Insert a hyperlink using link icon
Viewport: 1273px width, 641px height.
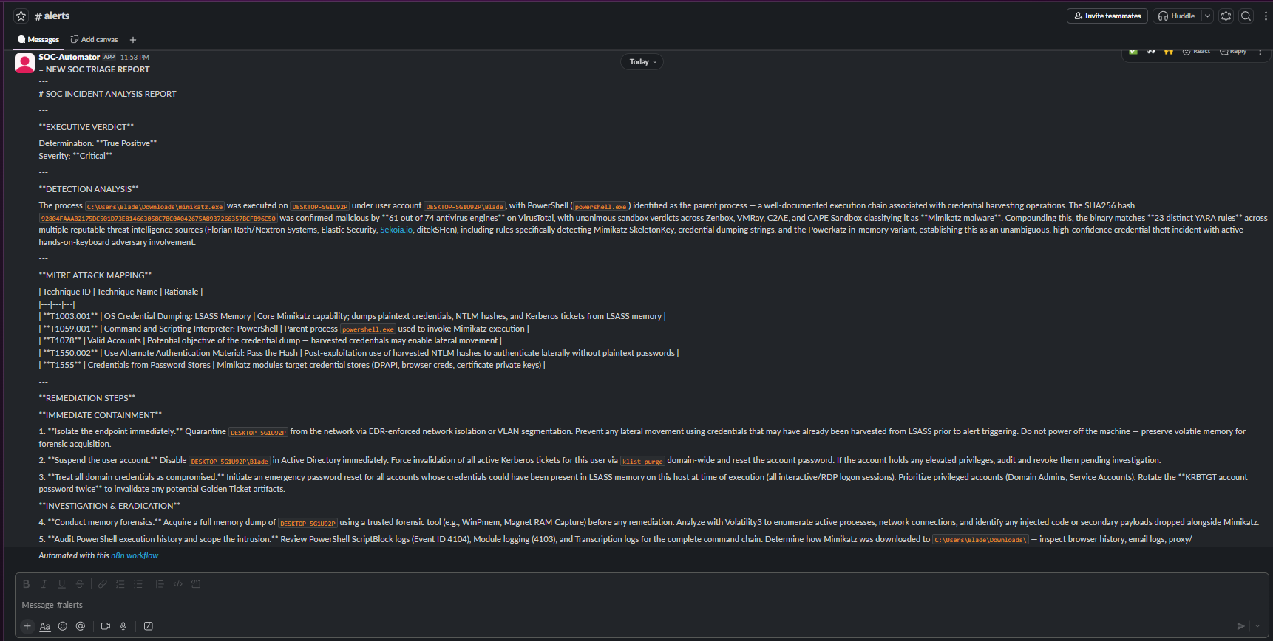pos(102,584)
